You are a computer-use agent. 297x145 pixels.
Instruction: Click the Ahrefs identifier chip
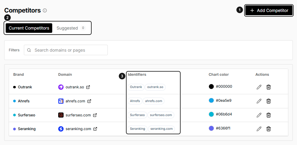[x=135, y=101]
